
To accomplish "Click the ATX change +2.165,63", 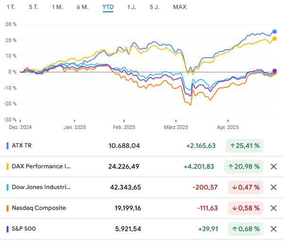I will [201, 146].
